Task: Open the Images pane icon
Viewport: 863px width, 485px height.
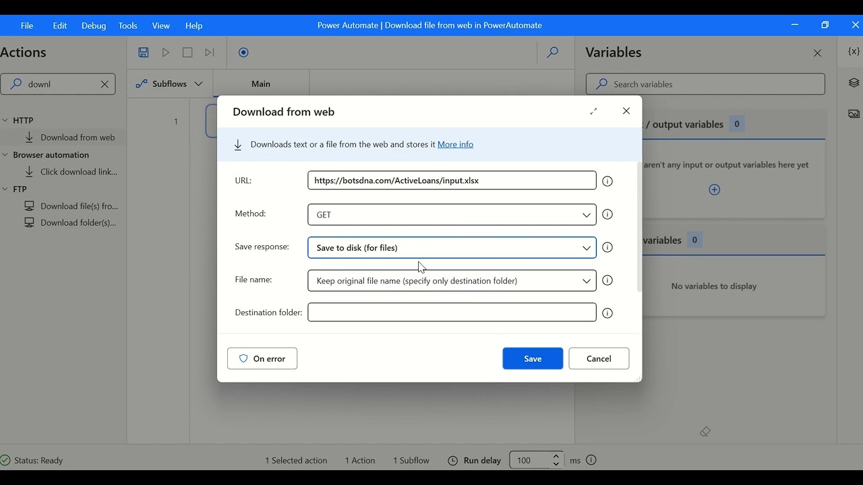Action: (854, 114)
